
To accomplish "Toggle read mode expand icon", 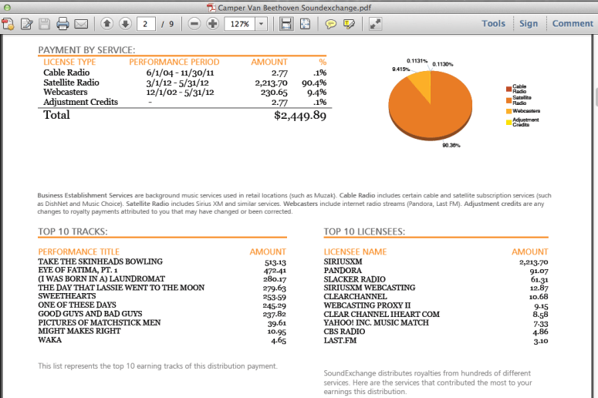I will click(x=376, y=24).
